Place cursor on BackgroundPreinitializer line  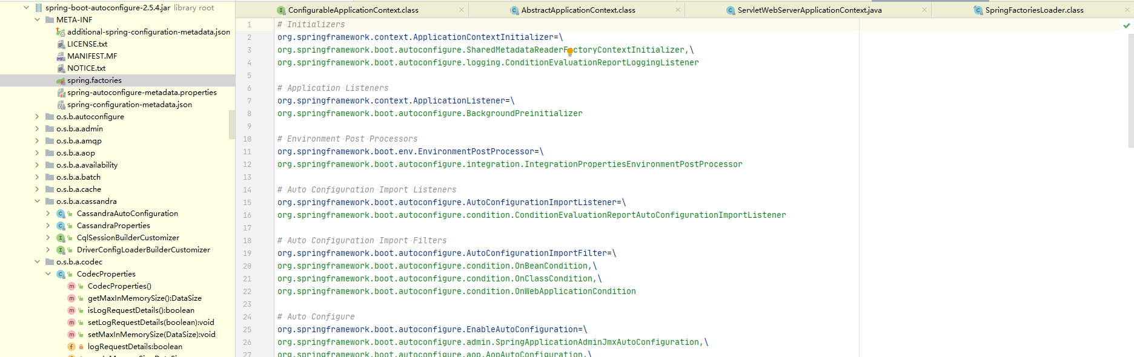pyautogui.click(x=430, y=114)
